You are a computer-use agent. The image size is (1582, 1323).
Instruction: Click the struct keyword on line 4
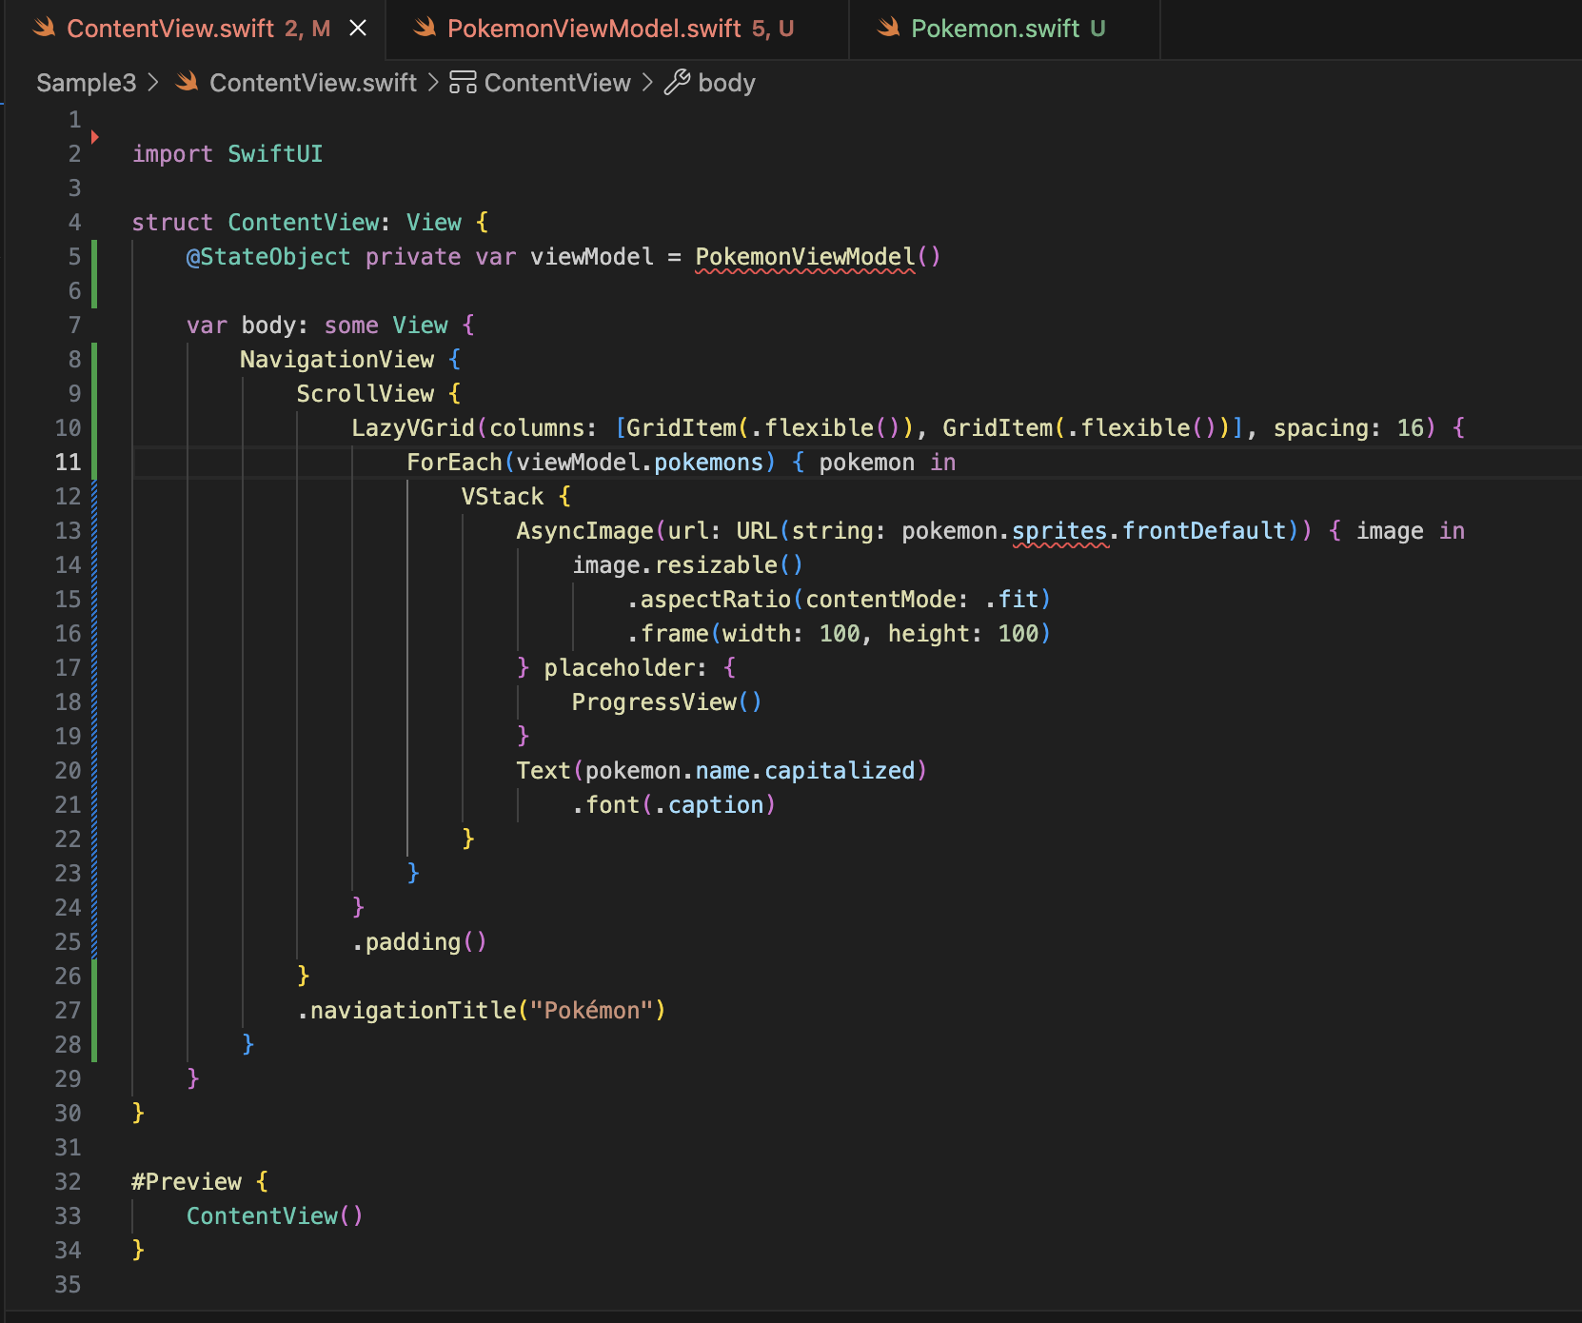172,223
